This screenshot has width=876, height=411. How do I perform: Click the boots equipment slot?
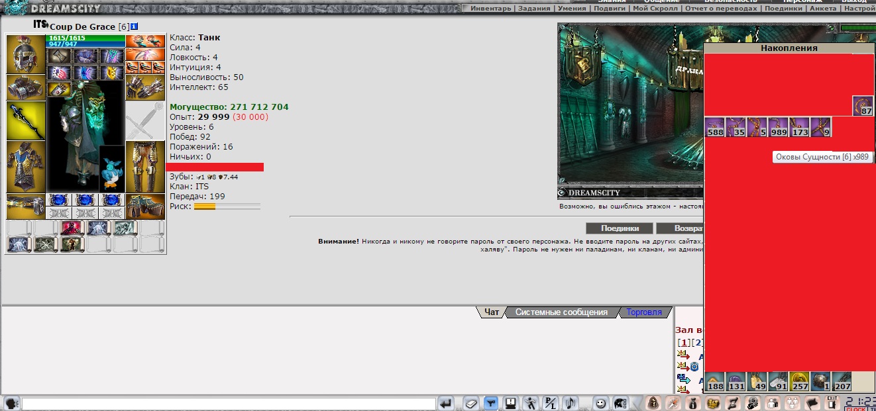(x=145, y=206)
